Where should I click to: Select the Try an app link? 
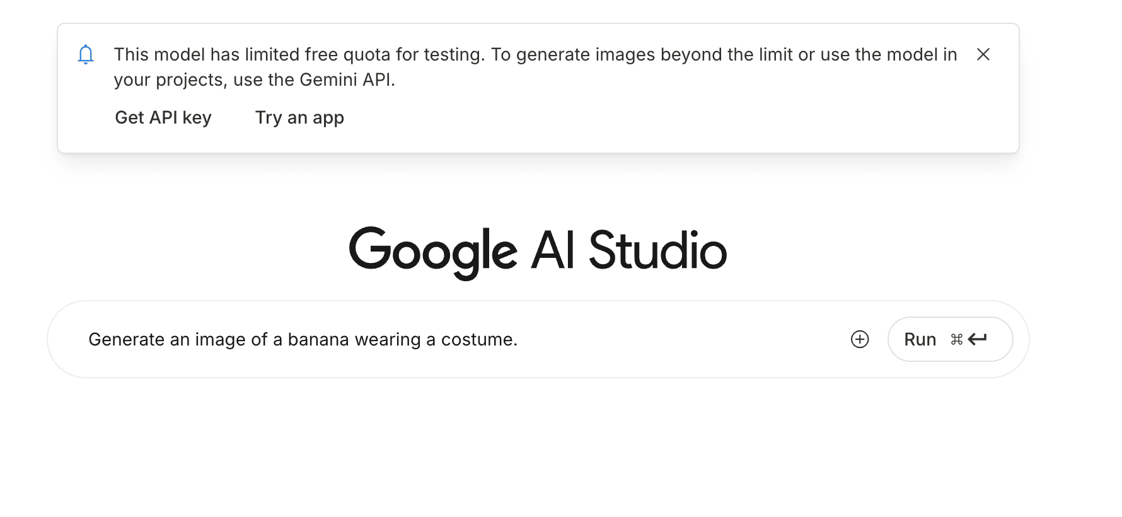(299, 118)
